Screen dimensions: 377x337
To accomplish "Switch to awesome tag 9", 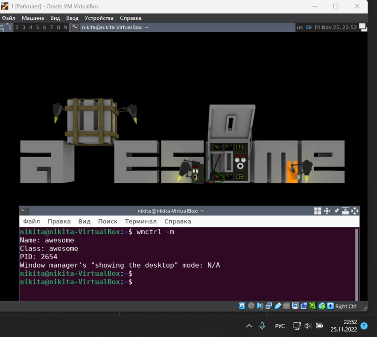I will pyautogui.click(x=65, y=27).
